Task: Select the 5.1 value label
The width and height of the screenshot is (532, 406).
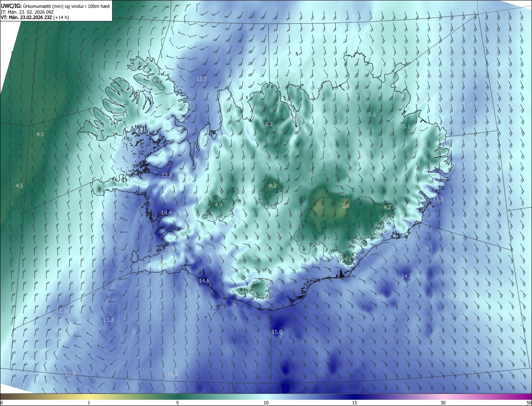Action: [406, 127]
